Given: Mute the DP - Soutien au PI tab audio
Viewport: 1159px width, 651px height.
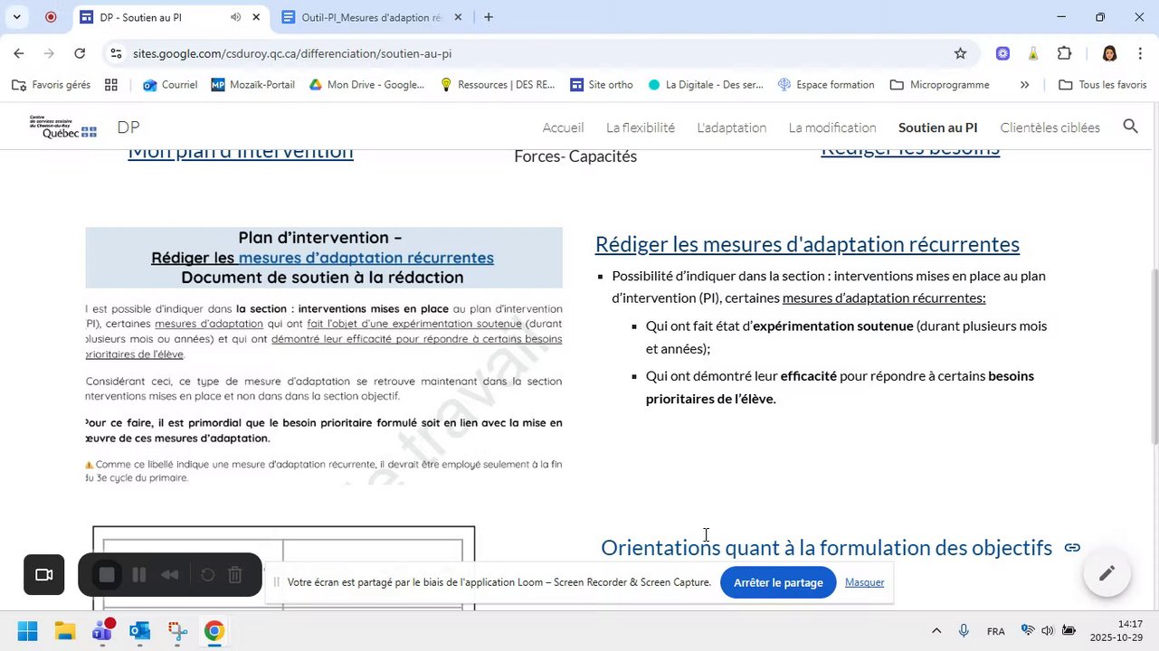Looking at the screenshot, I should 235,17.
